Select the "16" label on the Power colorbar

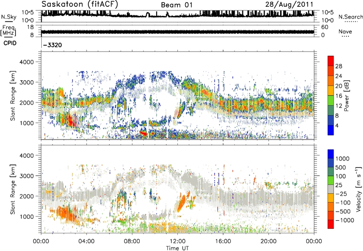[338, 96]
